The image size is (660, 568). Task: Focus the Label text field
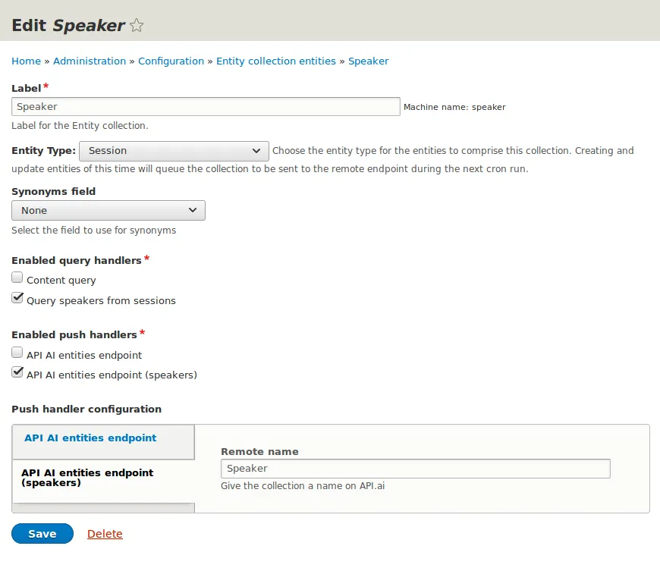[x=206, y=106]
